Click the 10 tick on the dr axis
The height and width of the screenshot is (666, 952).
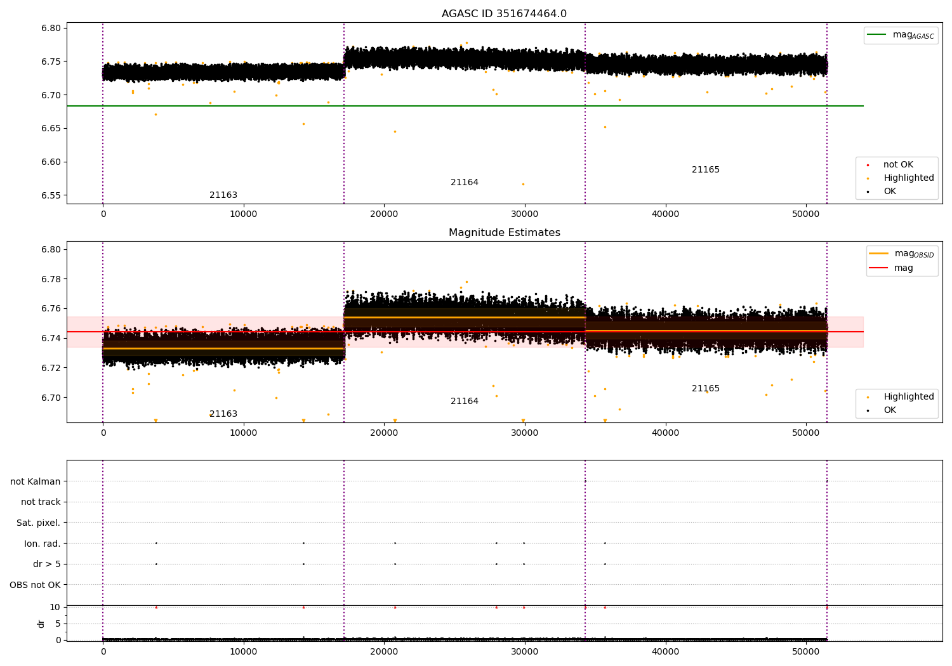click(x=55, y=608)
